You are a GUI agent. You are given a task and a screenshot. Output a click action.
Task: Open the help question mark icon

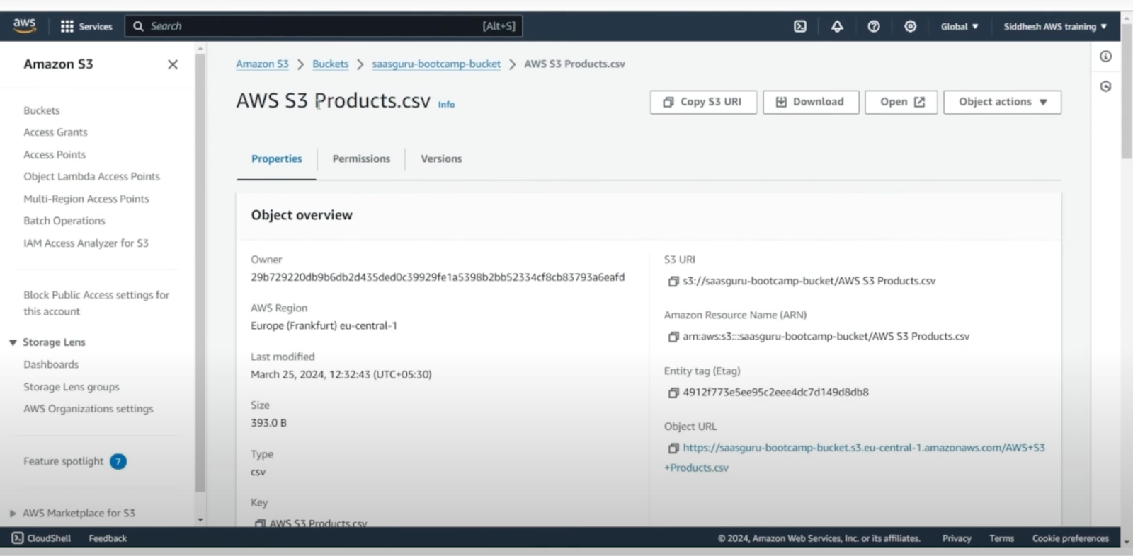click(x=874, y=26)
